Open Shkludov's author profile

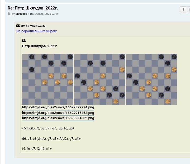click(x=21, y=14)
